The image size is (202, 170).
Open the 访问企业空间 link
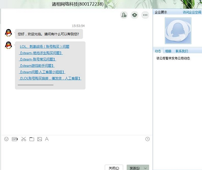point(192,12)
